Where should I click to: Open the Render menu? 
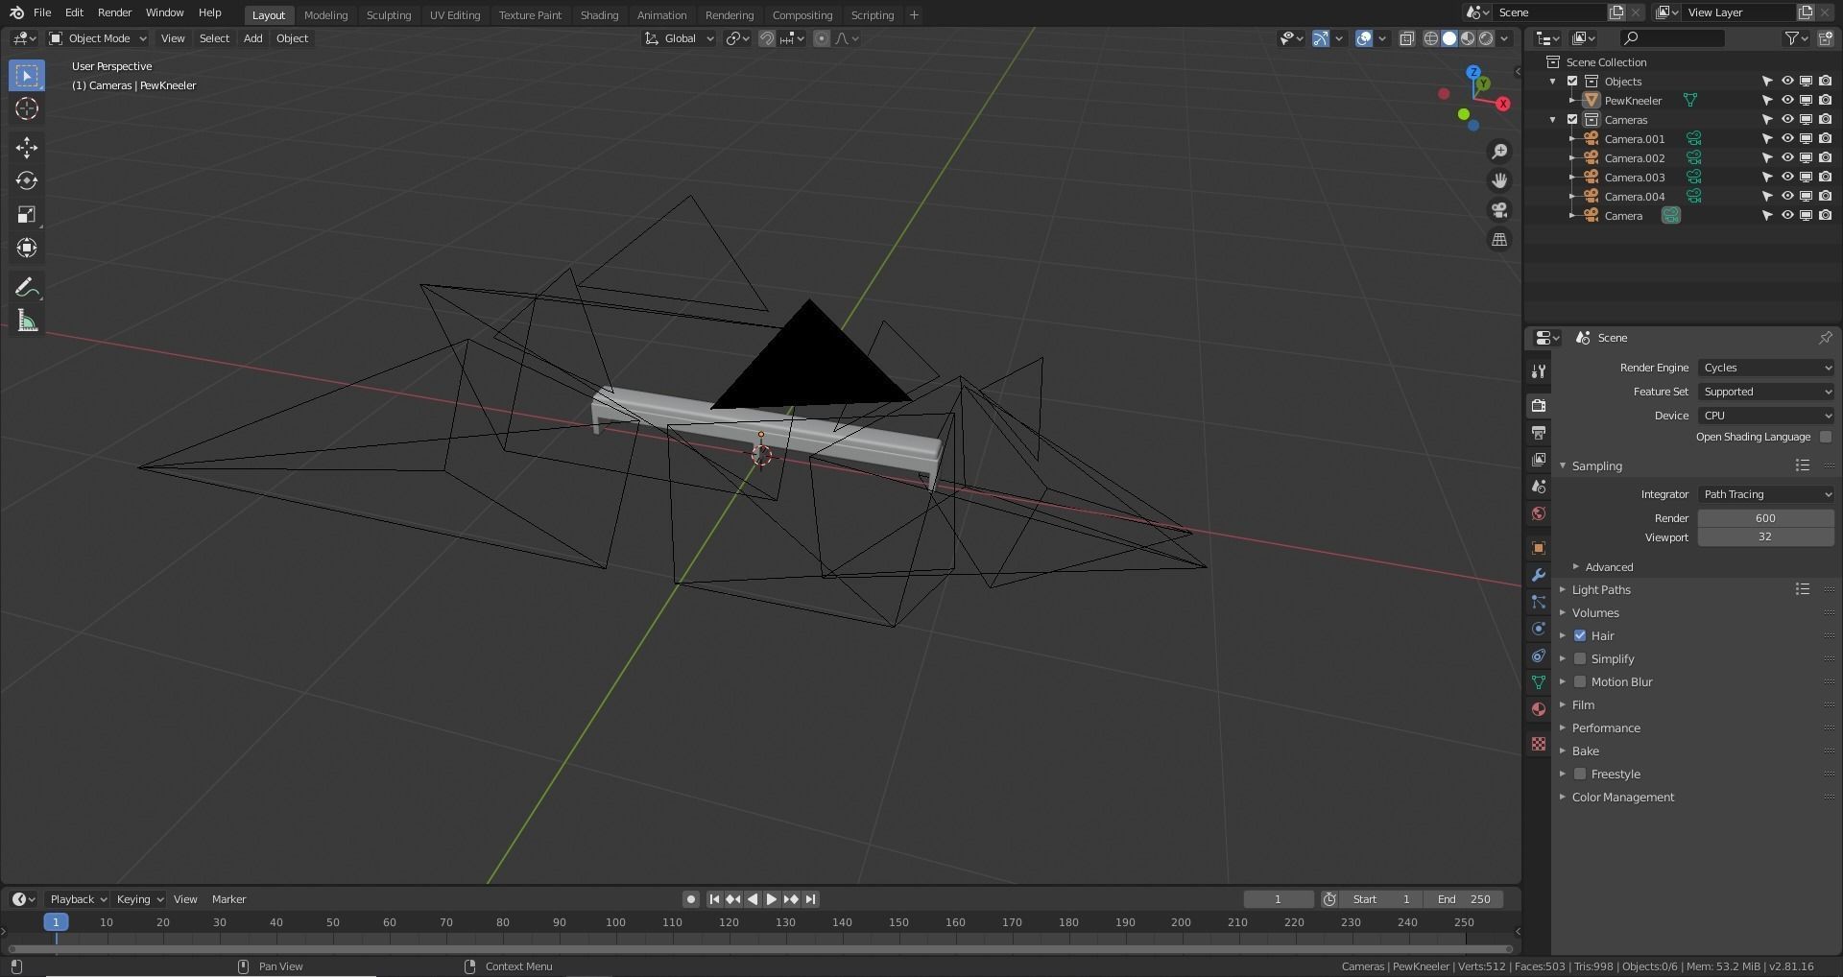point(114,13)
